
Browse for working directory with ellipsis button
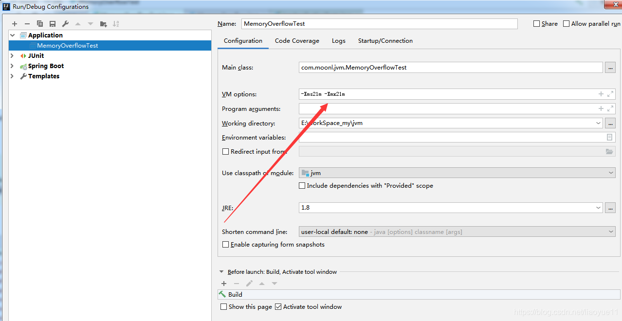(x=610, y=123)
